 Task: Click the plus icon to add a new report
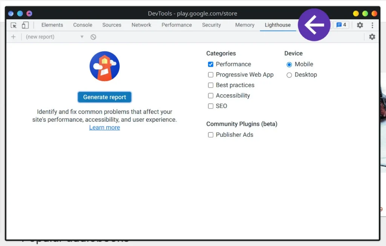click(13, 37)
